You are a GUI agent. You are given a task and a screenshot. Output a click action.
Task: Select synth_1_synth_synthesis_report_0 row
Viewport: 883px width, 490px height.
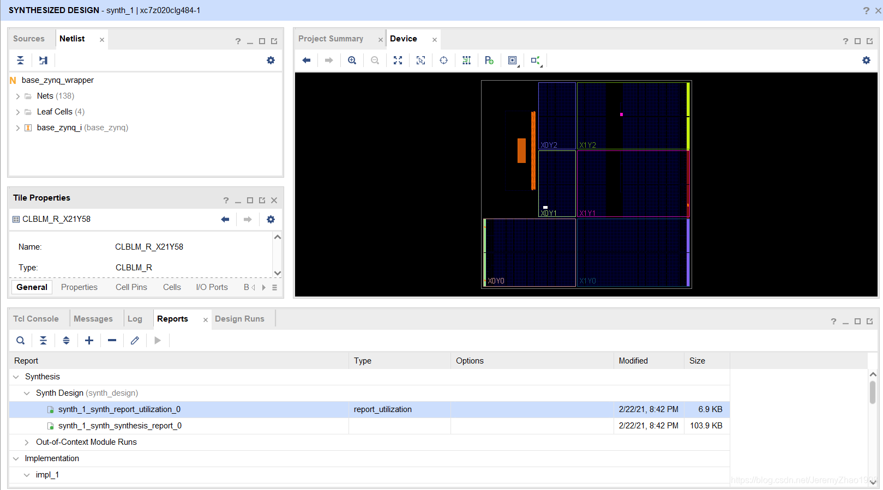click(370, 426)
